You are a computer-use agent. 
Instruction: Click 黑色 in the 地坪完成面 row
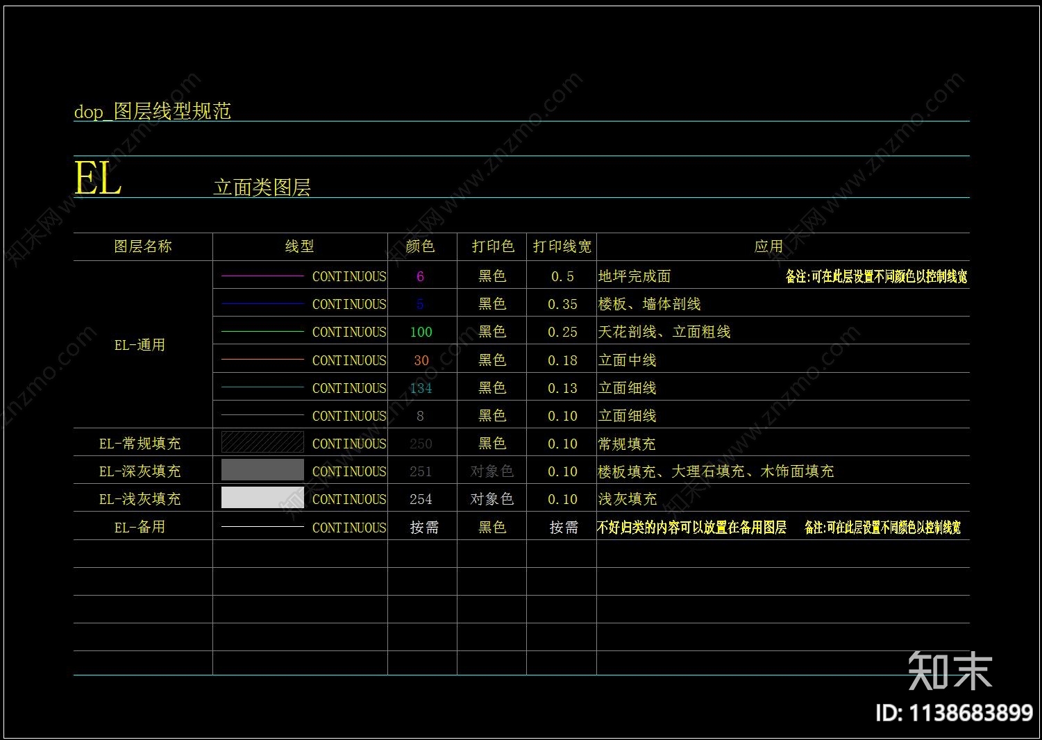click(492, 276)
